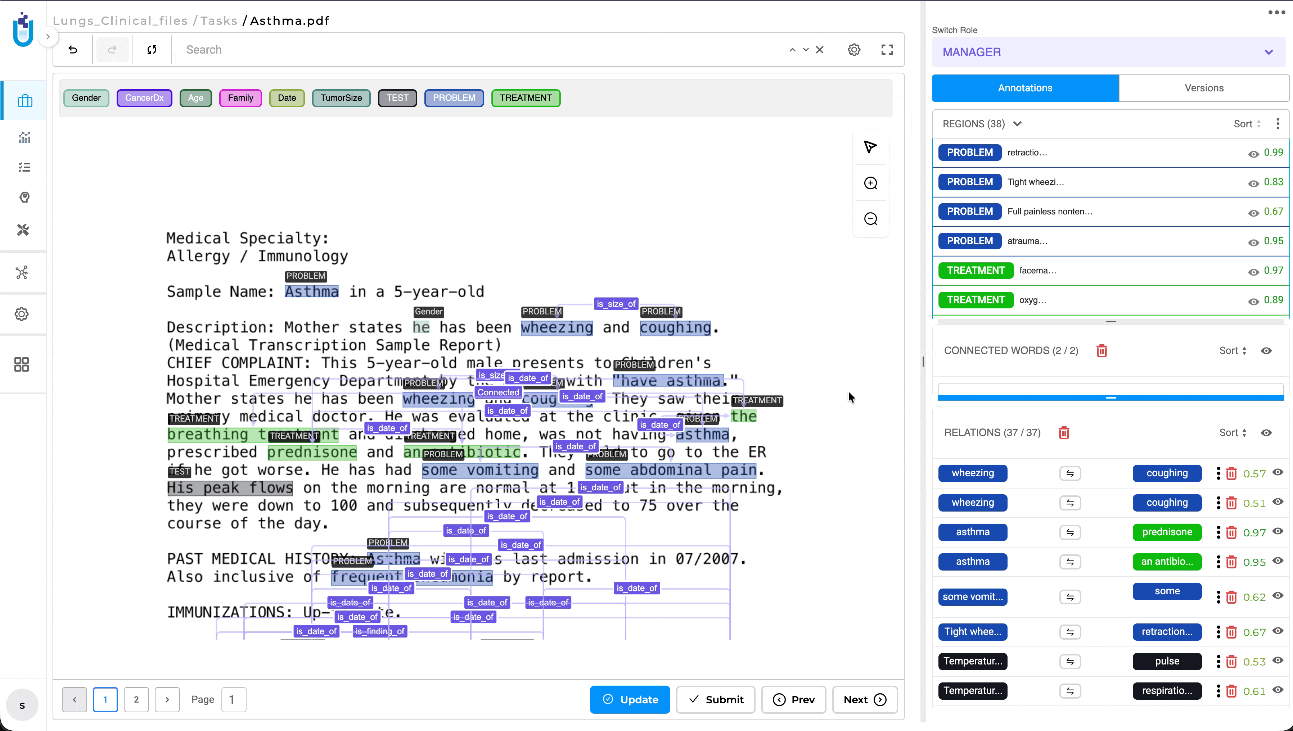The image size is (1293, 731).
Task: Zoom in on the document
Action: click(x=870, y=183)
